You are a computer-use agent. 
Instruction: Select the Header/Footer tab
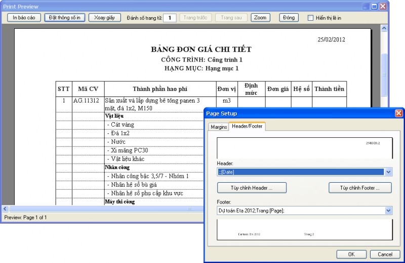tap(248, 126)
